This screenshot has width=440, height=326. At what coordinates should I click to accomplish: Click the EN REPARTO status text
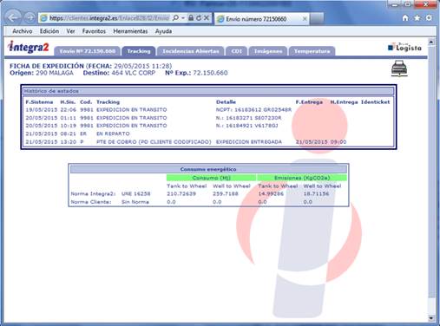[113, 134]
